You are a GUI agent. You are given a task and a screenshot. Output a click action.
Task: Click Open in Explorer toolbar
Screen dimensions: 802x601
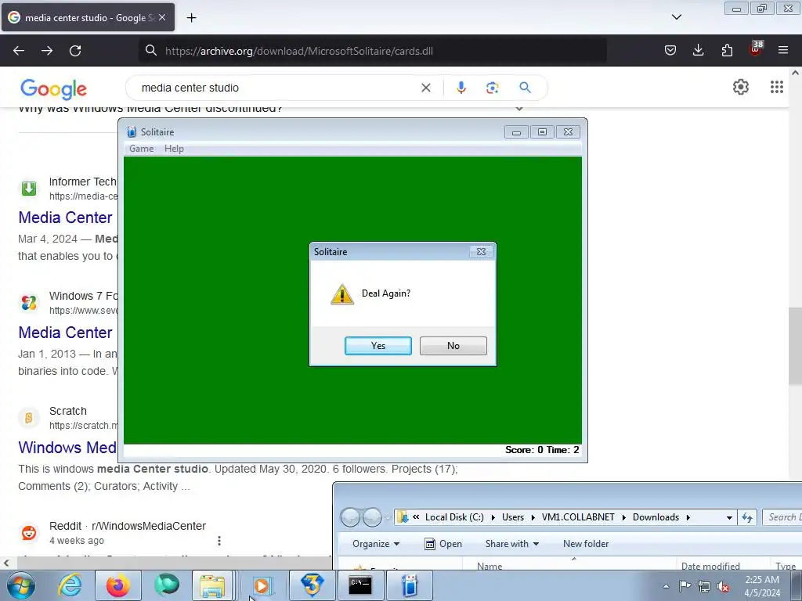pyautogui.click(x=443, y=544)
